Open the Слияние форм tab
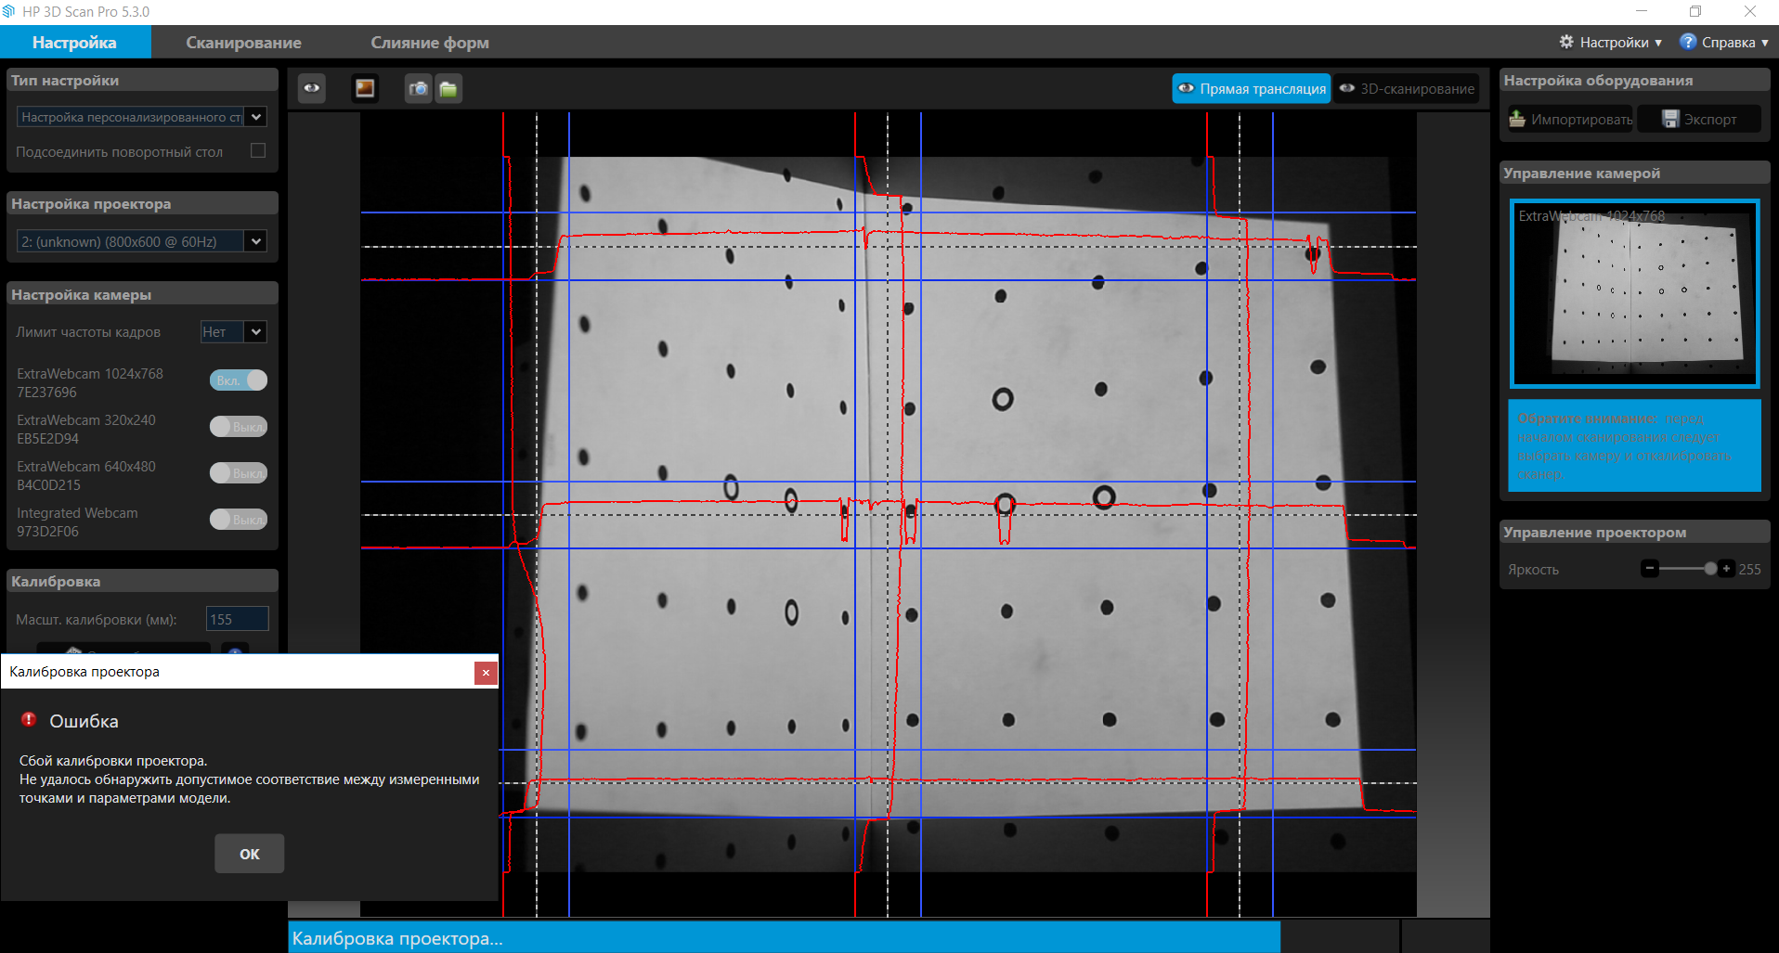The image size is (1779, 953). click(x=430, y=43)
